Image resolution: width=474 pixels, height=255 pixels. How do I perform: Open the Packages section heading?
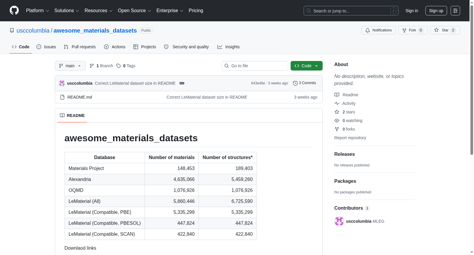pos(345,181)
